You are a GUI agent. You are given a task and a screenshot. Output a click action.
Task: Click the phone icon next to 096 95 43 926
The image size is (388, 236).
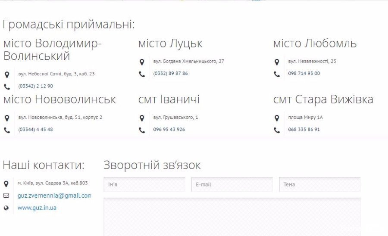point(142,130)
